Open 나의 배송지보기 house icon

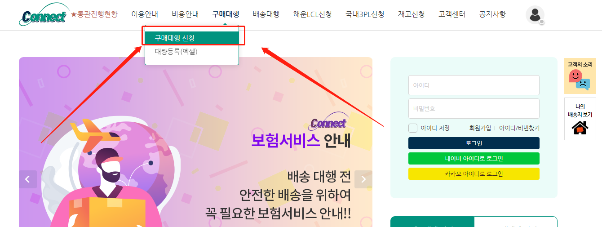coord(580,119)
